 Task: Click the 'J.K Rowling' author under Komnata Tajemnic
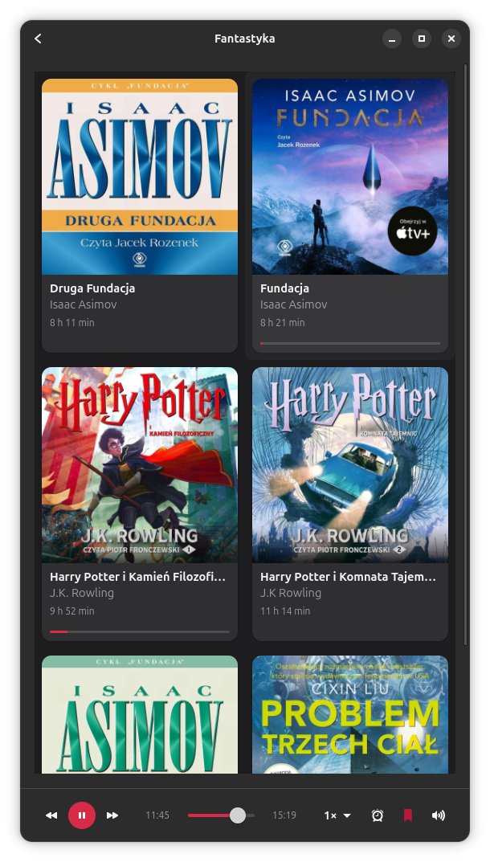(291, 593)
